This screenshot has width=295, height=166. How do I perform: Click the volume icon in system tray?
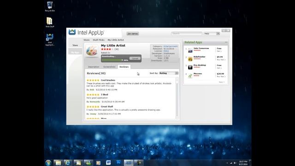235,163
